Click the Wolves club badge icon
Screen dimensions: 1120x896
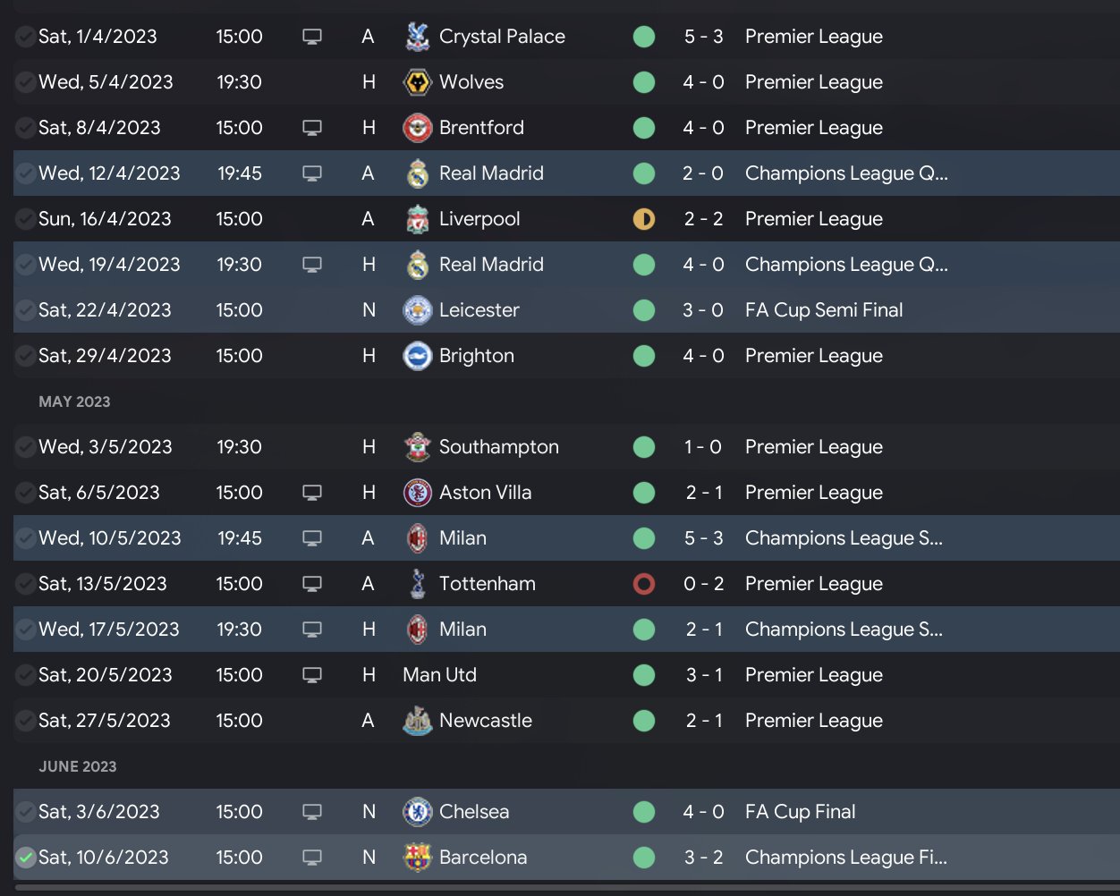417,82
